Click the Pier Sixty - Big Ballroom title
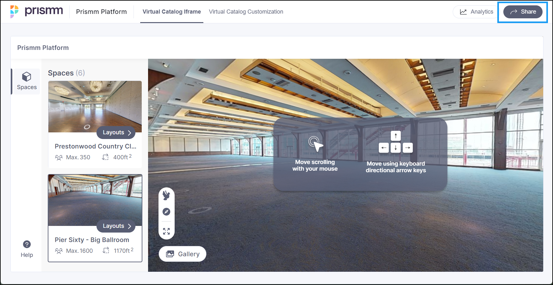 click(92, 240)
